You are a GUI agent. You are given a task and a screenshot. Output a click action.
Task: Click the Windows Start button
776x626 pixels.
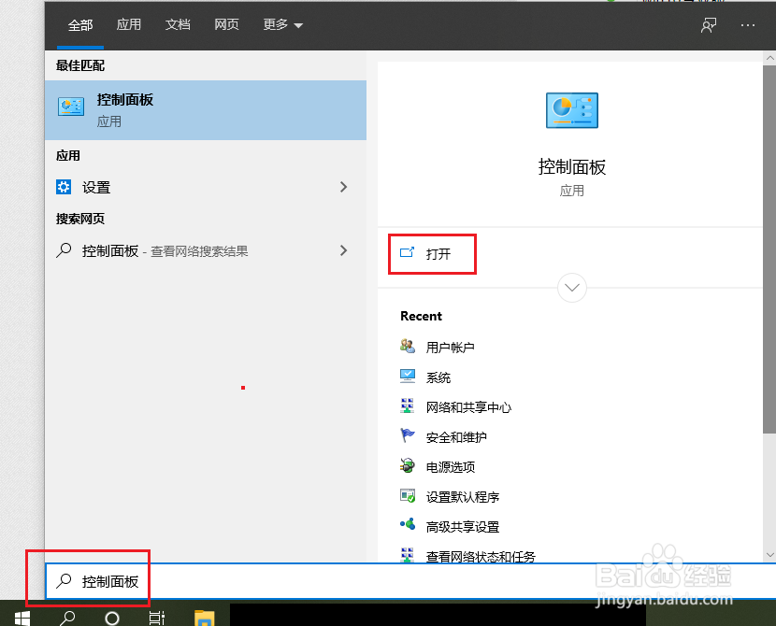pyautogui.click(x=21, y=618)
